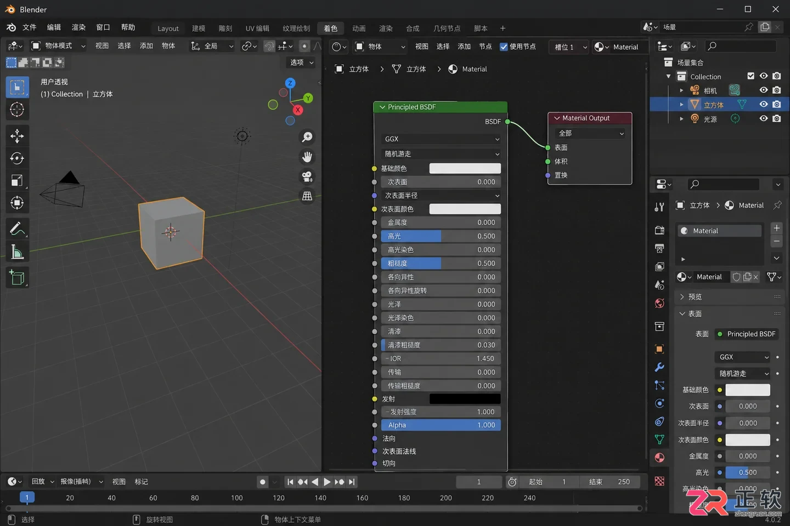Open the 全部 target dropdown in Material Output

(590, 133)
